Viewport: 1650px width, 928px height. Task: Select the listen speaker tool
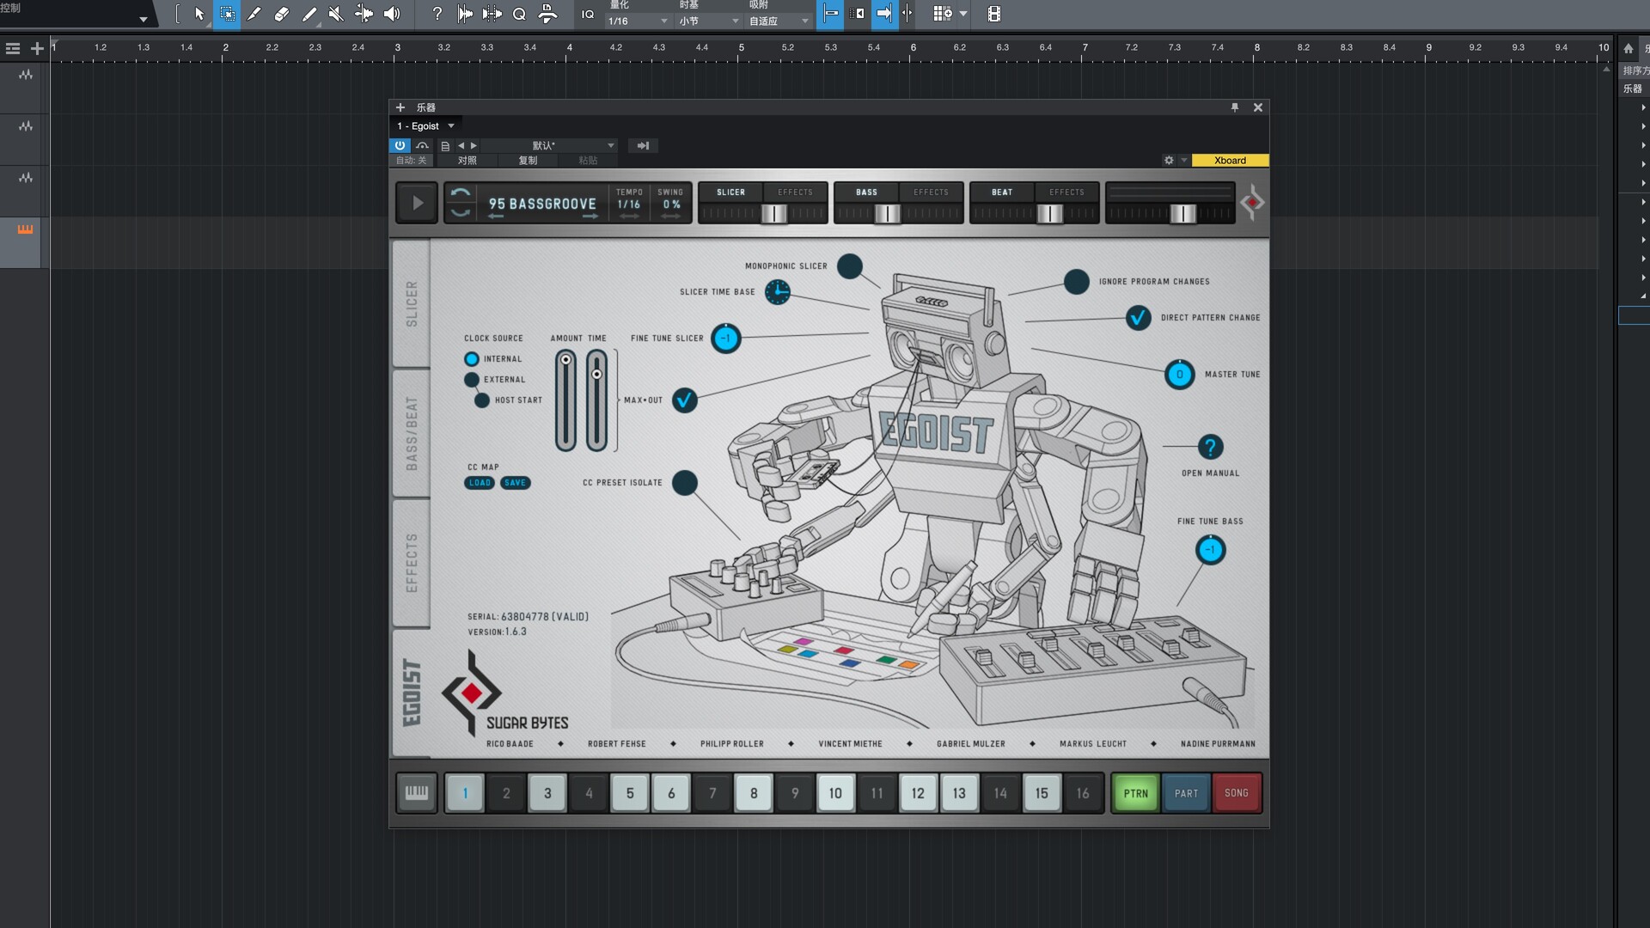pyautogui.click(x=392, y=14)
